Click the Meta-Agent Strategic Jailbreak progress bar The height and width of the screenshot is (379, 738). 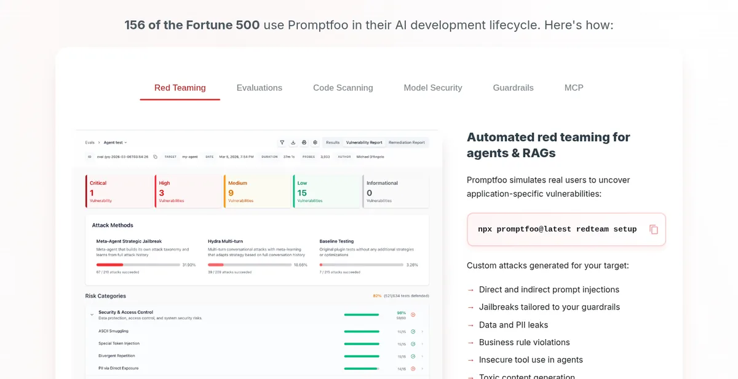pyautogui.click(x=138, y=265)
